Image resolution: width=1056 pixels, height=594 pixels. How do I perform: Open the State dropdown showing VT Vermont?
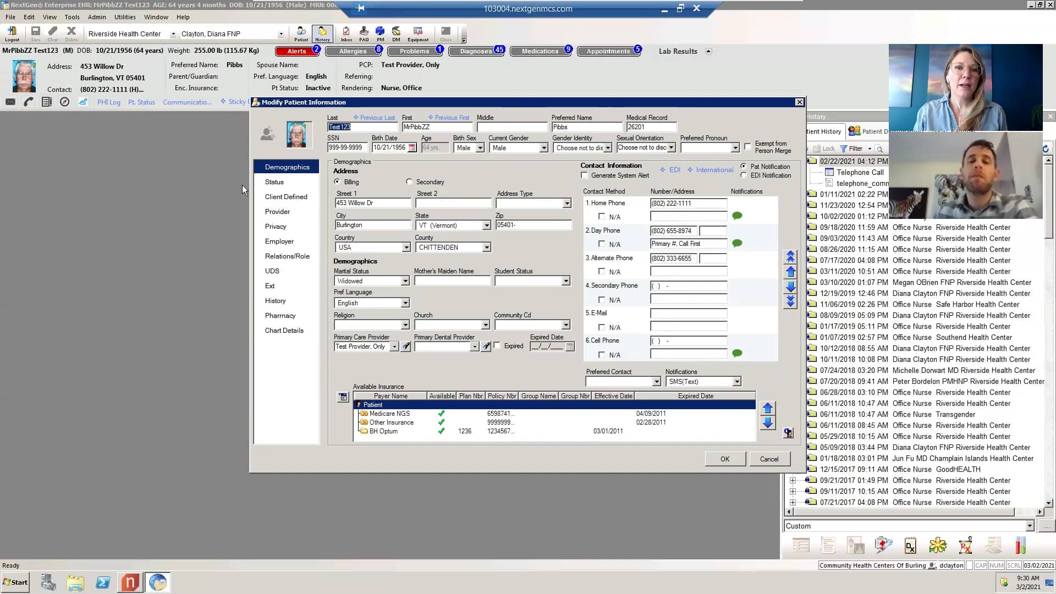tap(486, 226)
